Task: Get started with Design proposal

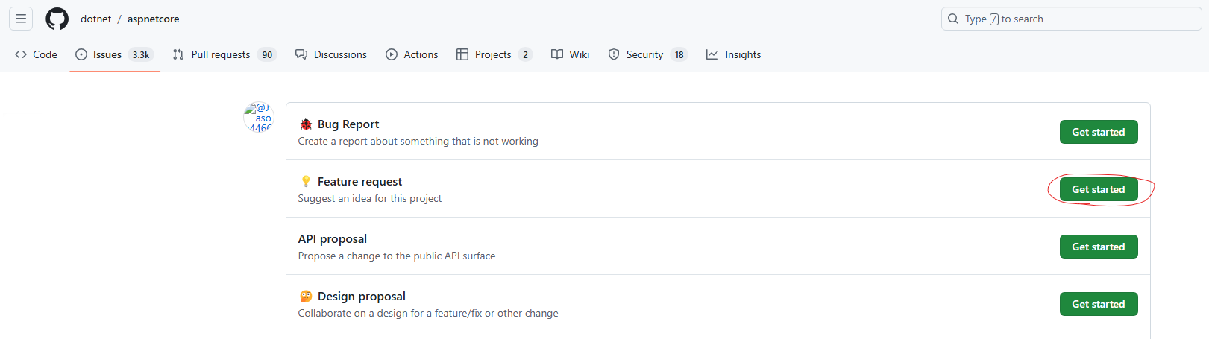Action: [x=1099, y=304]
